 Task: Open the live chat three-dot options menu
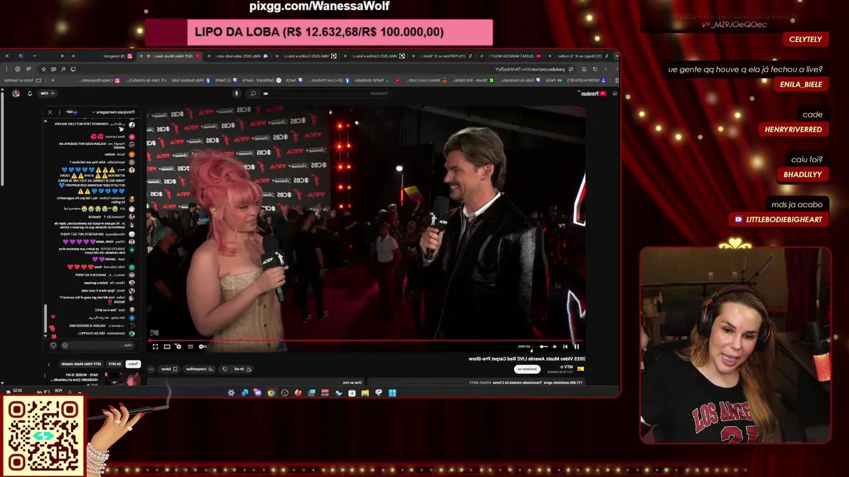pyautogui.click(x=59, y=112)
